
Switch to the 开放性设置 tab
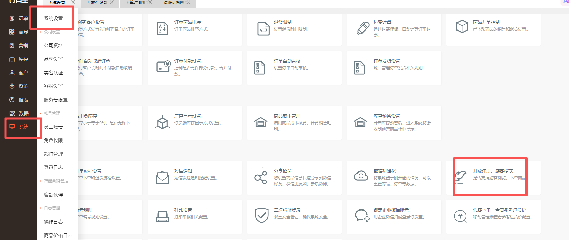(x=97, y=3)
